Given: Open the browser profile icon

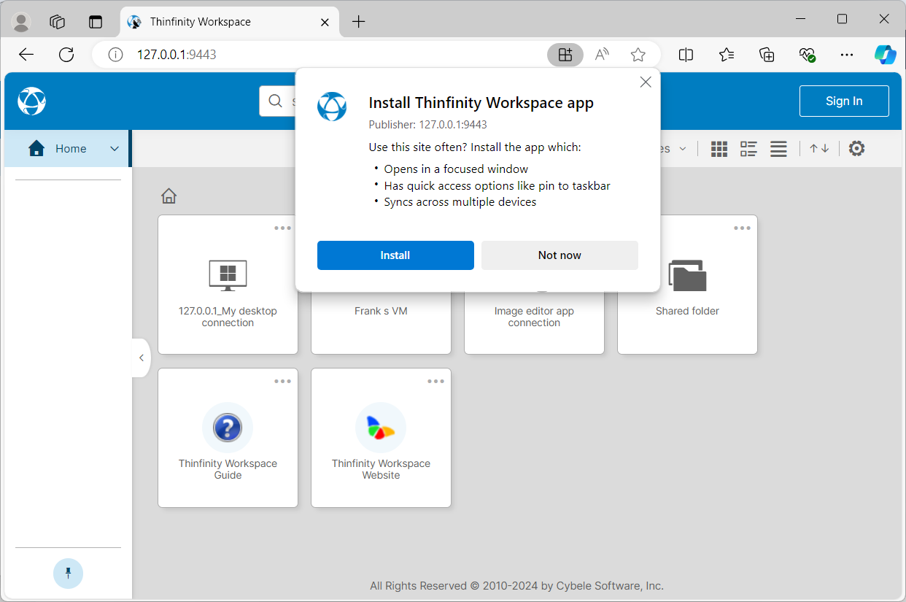Looking at the screenshot, I should click(22, 22).
